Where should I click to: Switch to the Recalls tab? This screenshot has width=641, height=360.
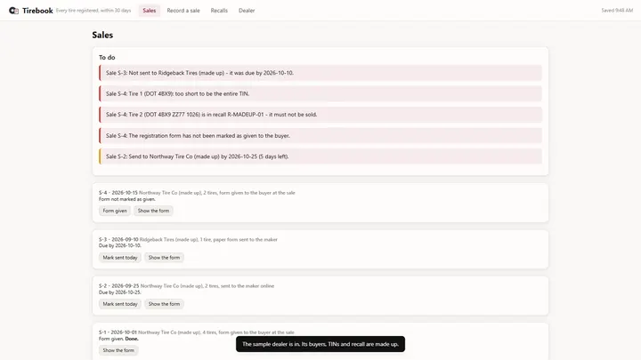tap(219, 11)
